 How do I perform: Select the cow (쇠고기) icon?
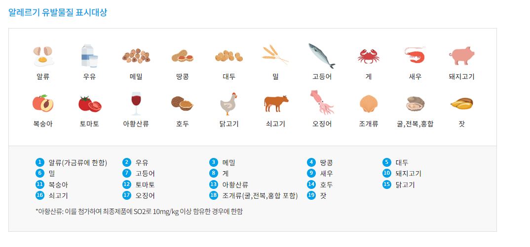275,104
